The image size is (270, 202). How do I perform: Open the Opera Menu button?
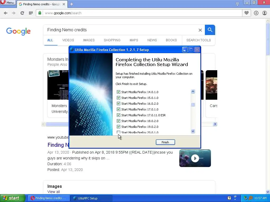pyautogui.click(x=8, y=3)
